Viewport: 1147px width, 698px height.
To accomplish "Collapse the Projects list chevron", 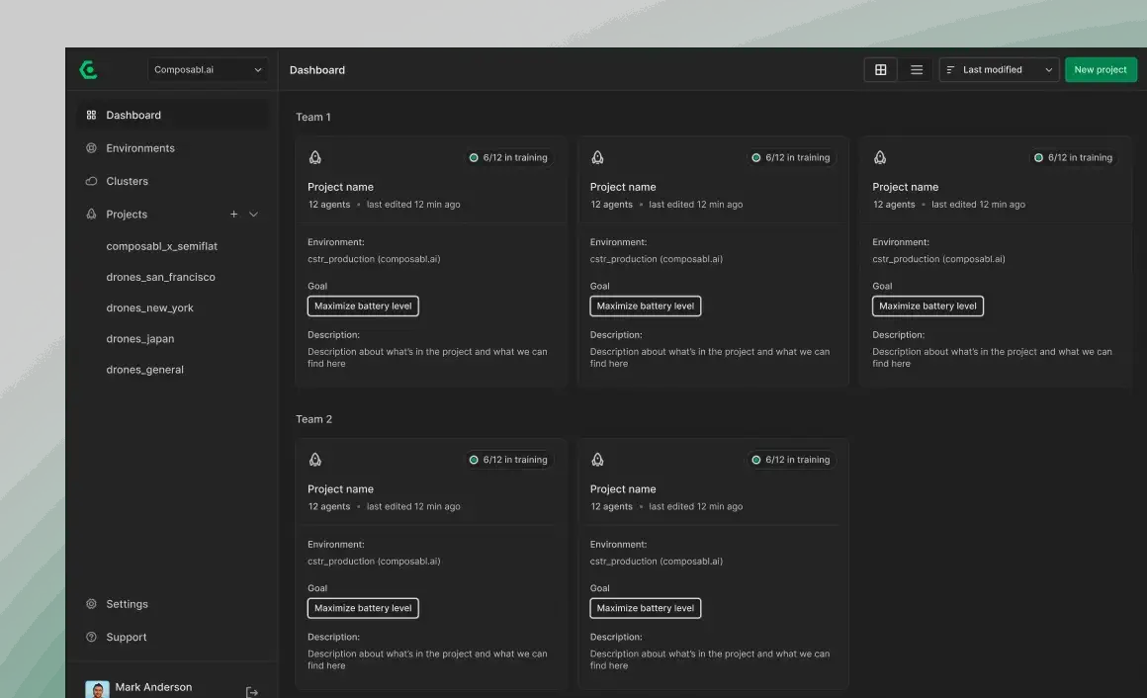I will [x=254, y=215].
